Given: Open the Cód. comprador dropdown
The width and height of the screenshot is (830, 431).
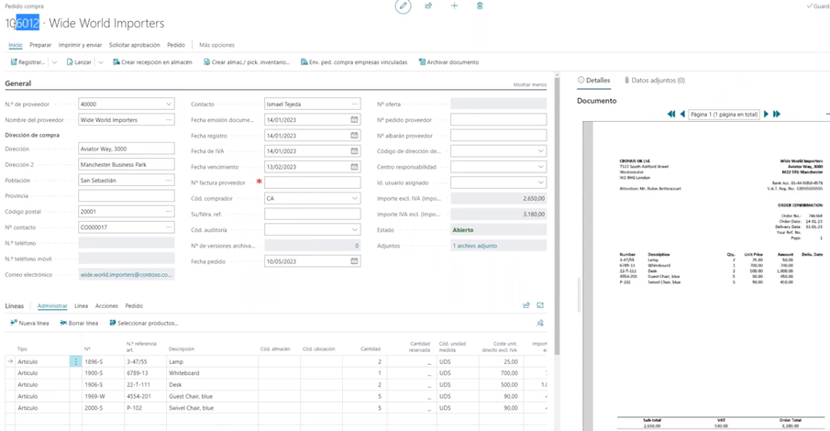Looking at the screenshot, I should [x=354, y=198].
